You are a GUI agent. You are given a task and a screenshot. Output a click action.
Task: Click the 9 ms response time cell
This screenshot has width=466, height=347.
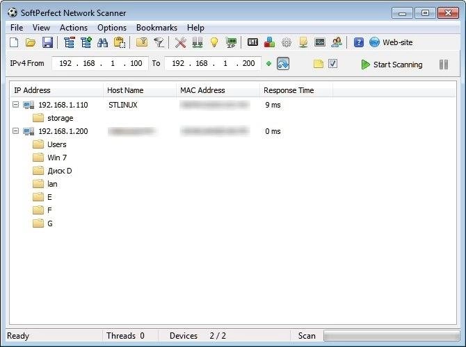click(273, 105)
